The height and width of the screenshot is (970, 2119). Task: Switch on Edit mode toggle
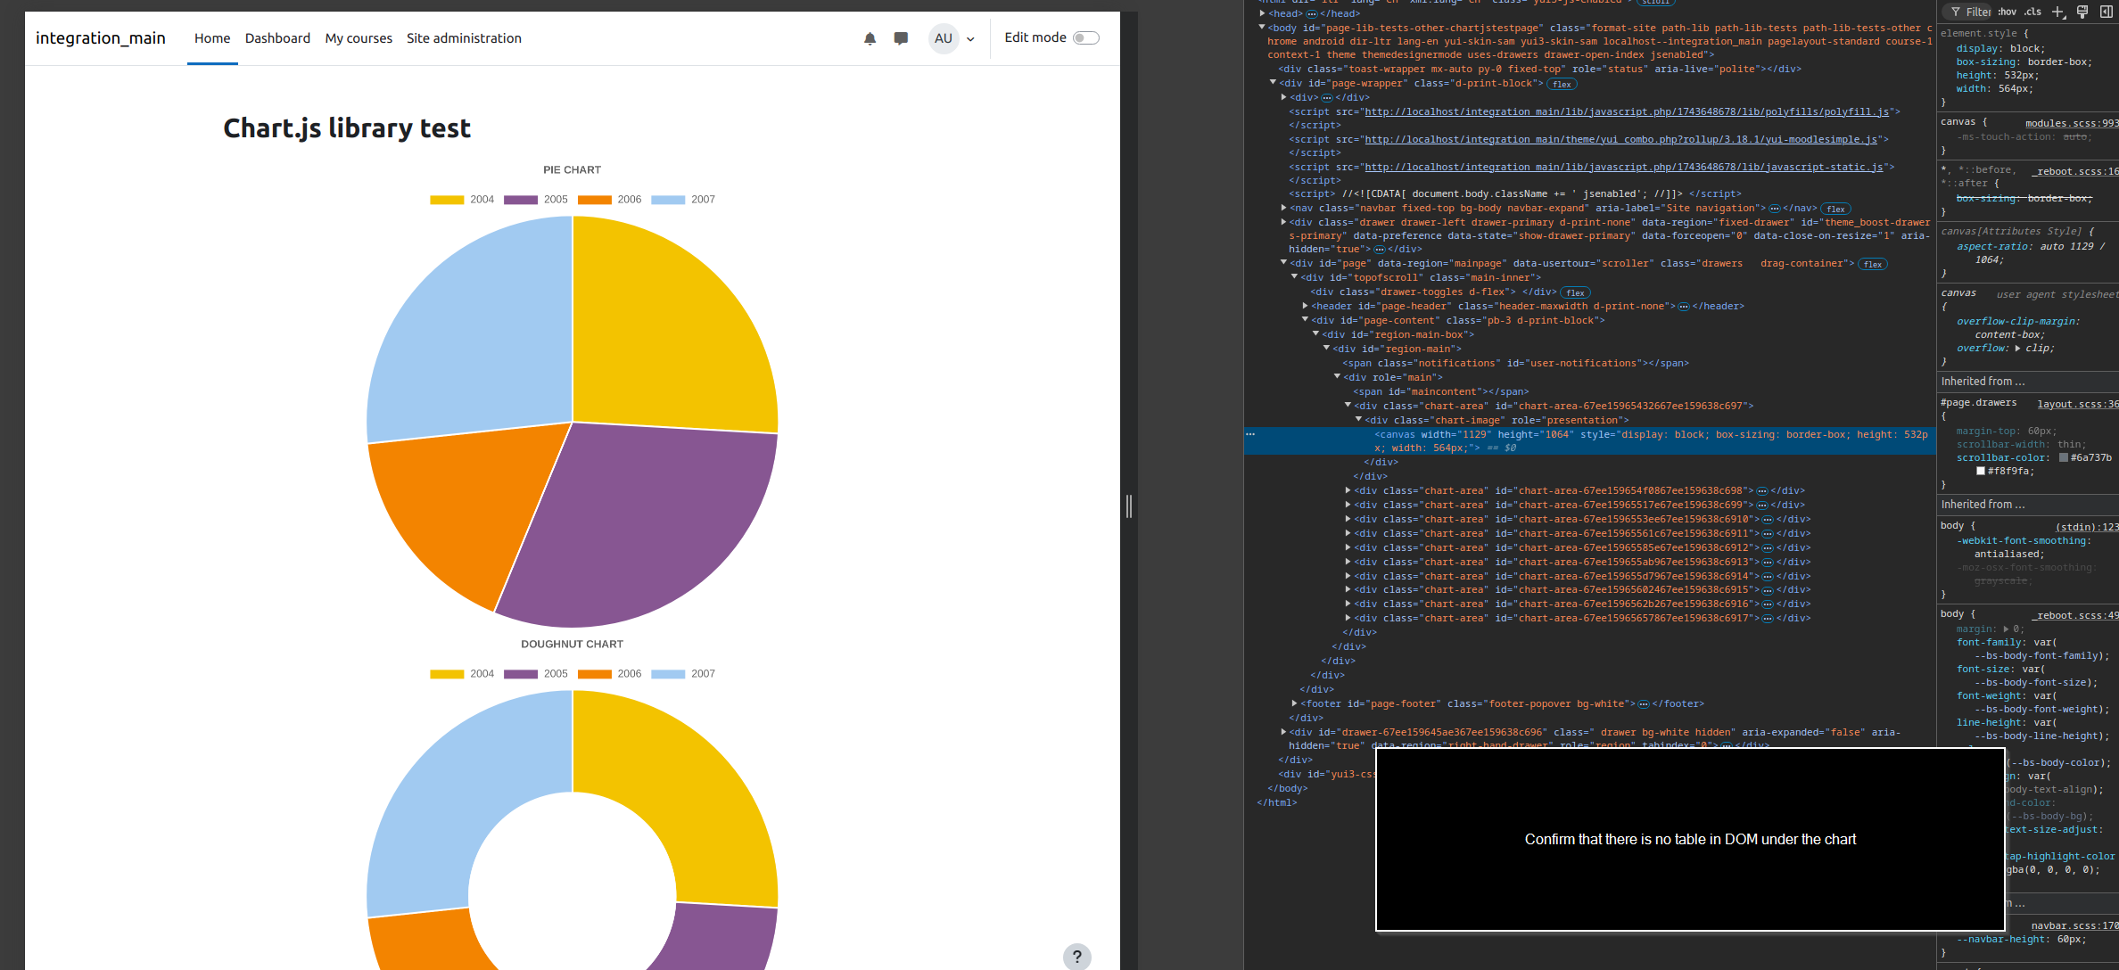click(1086, 37)
